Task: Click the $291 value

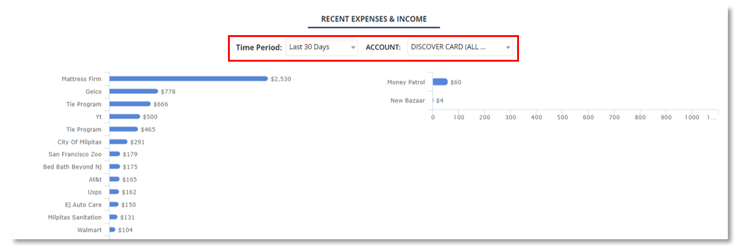Action: (x=138, y=142)
